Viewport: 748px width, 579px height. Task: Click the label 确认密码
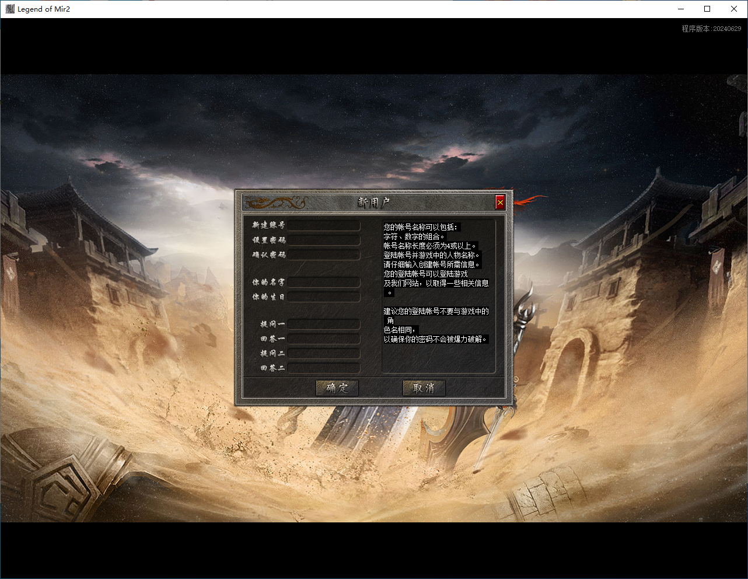pyautogui.click(x=268, y=254)
